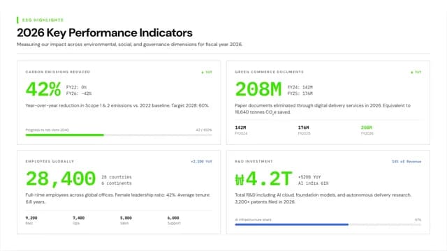
Task: Click the '5,800' Sales headcount figure
Action: tap(126, 218)
